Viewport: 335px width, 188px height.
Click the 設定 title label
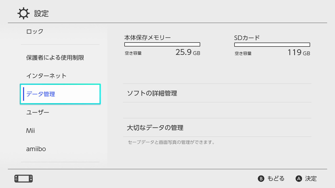[41, 14]
